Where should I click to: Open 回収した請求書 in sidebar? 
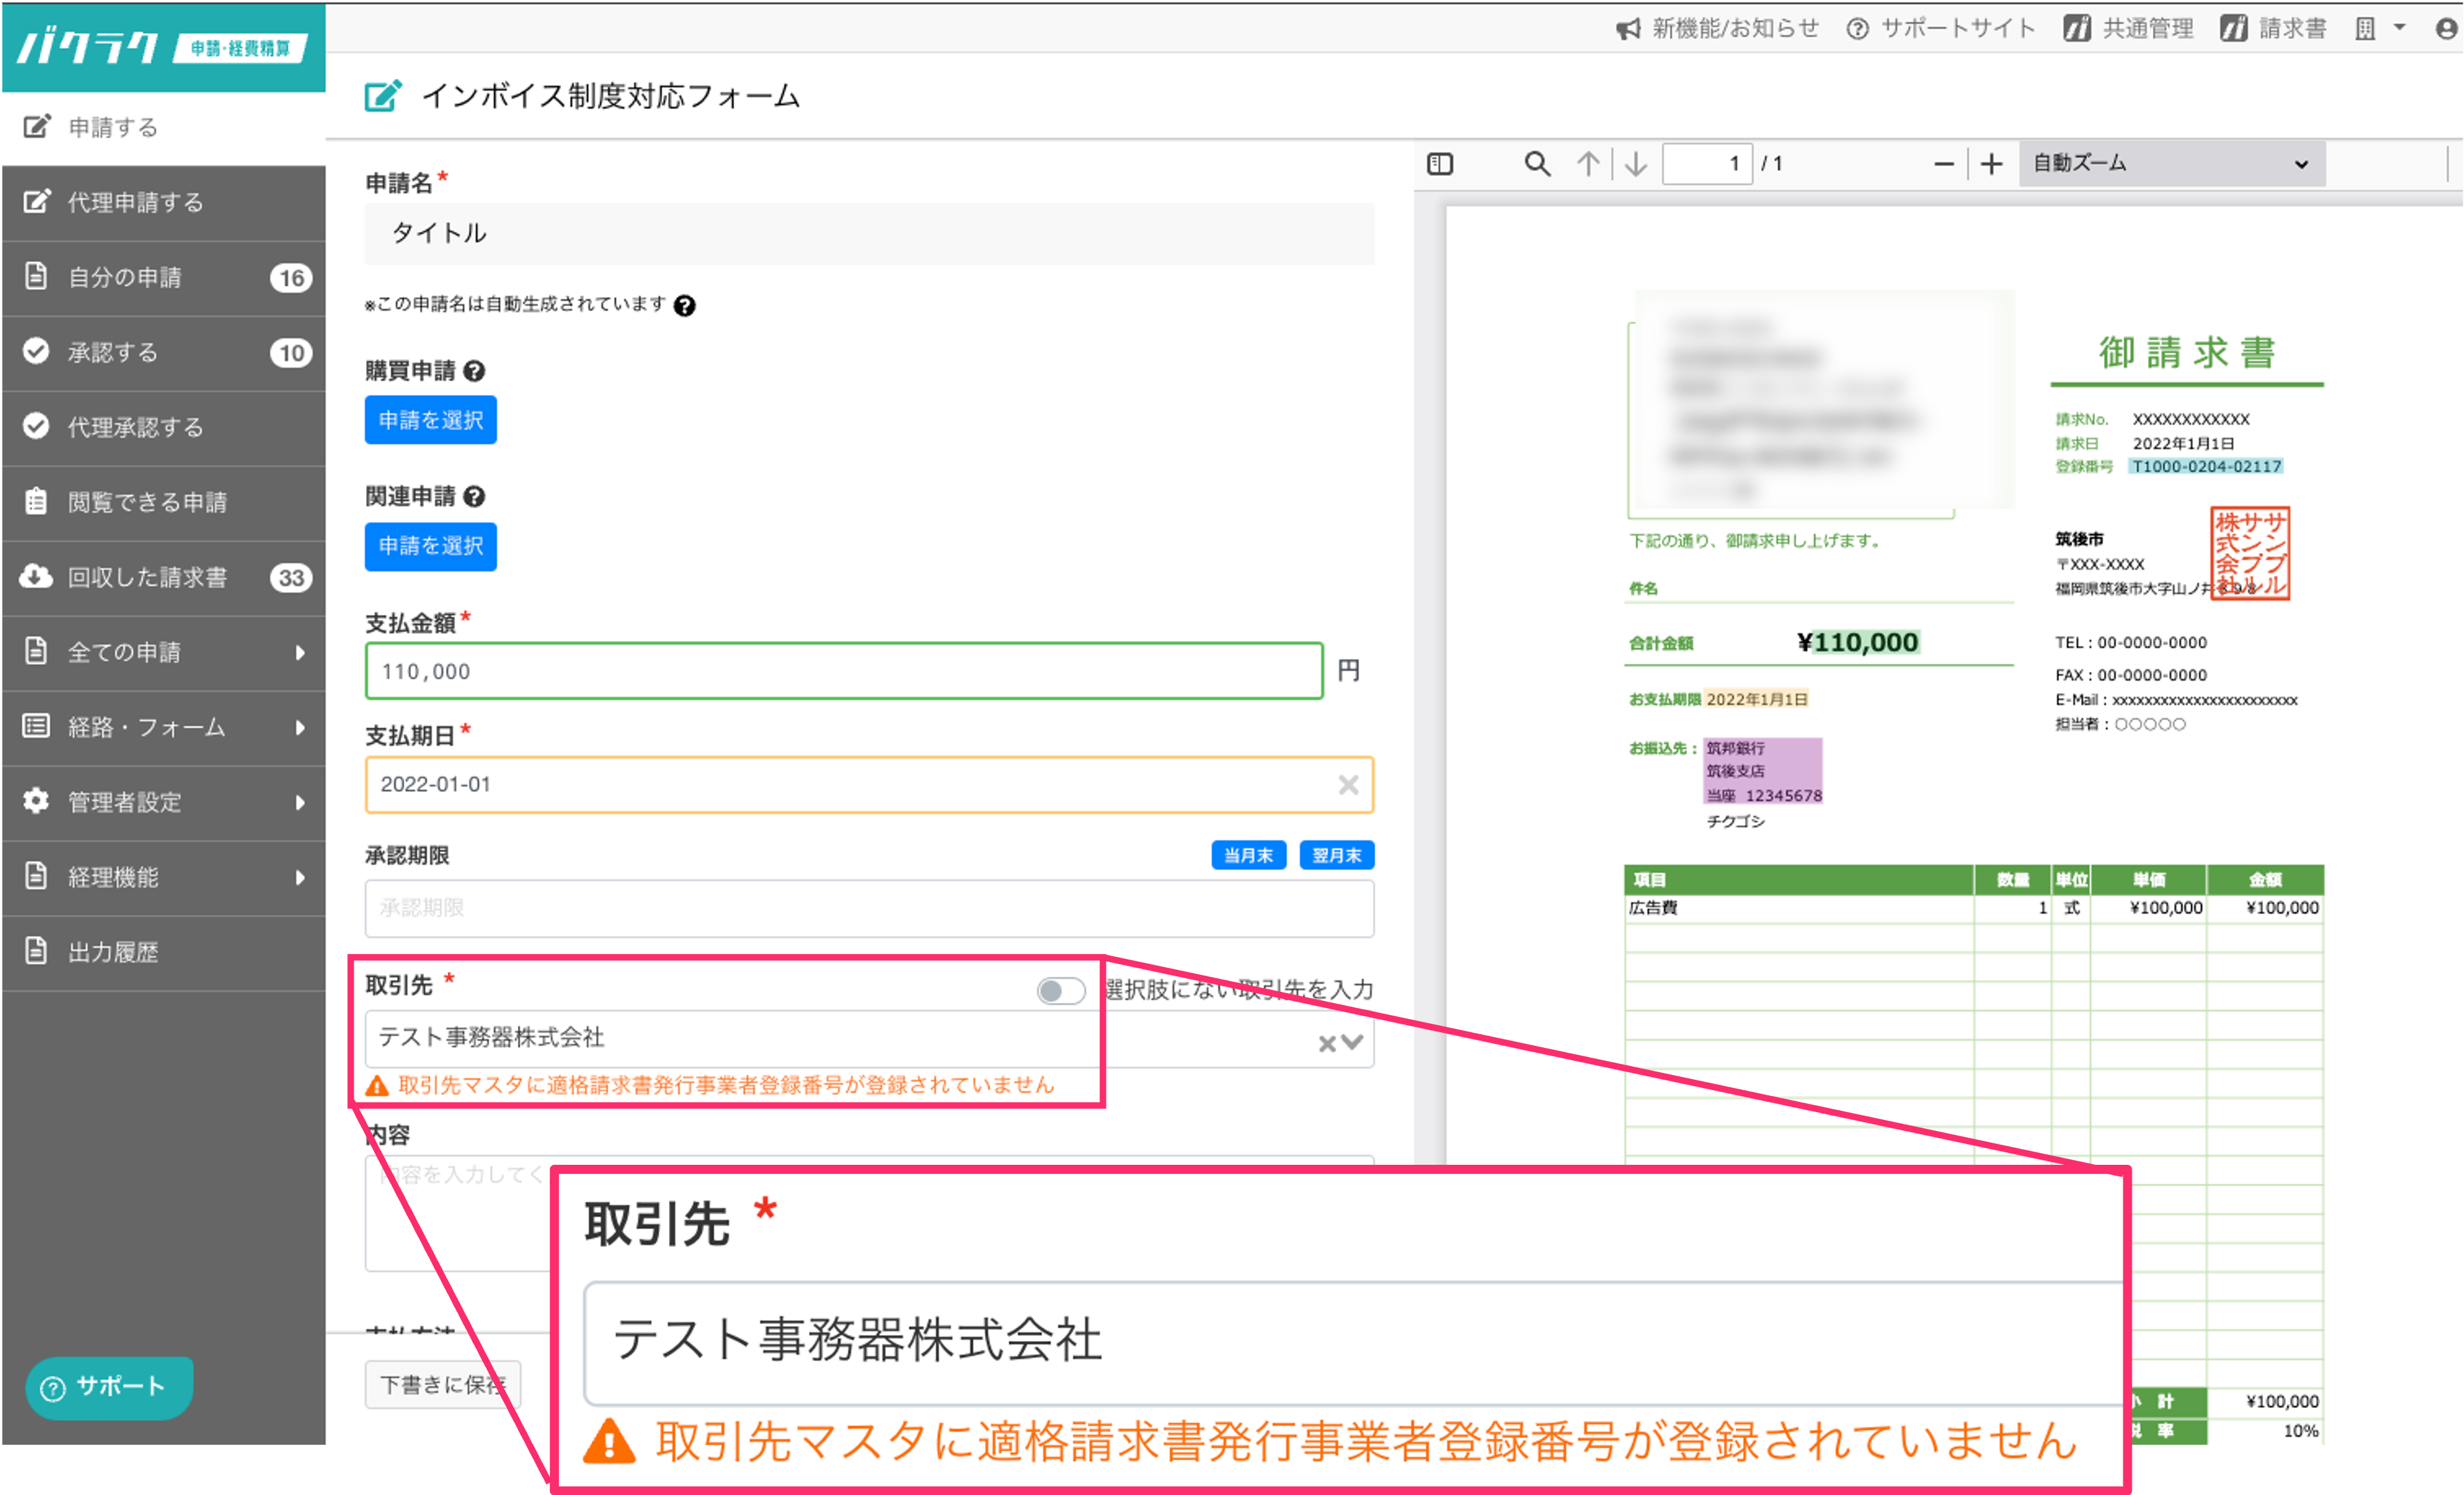click(x=147, y=577)
